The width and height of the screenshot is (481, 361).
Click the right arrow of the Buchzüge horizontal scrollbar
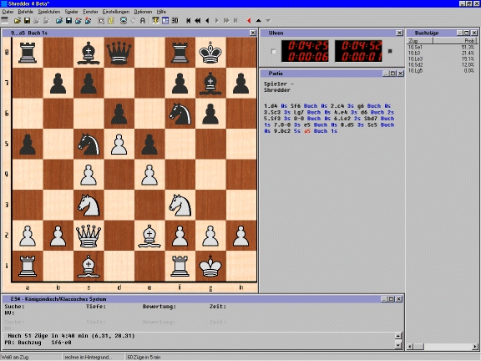tap(475, 347)
